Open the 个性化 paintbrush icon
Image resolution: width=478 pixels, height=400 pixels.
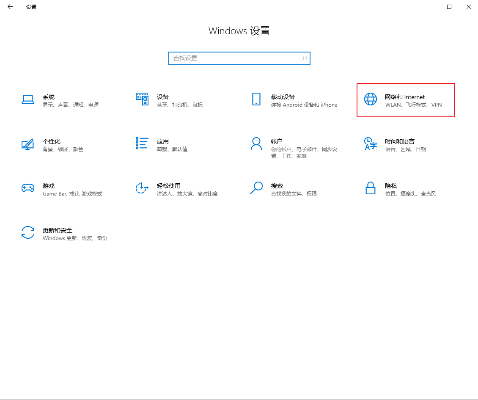pos(28,144)
